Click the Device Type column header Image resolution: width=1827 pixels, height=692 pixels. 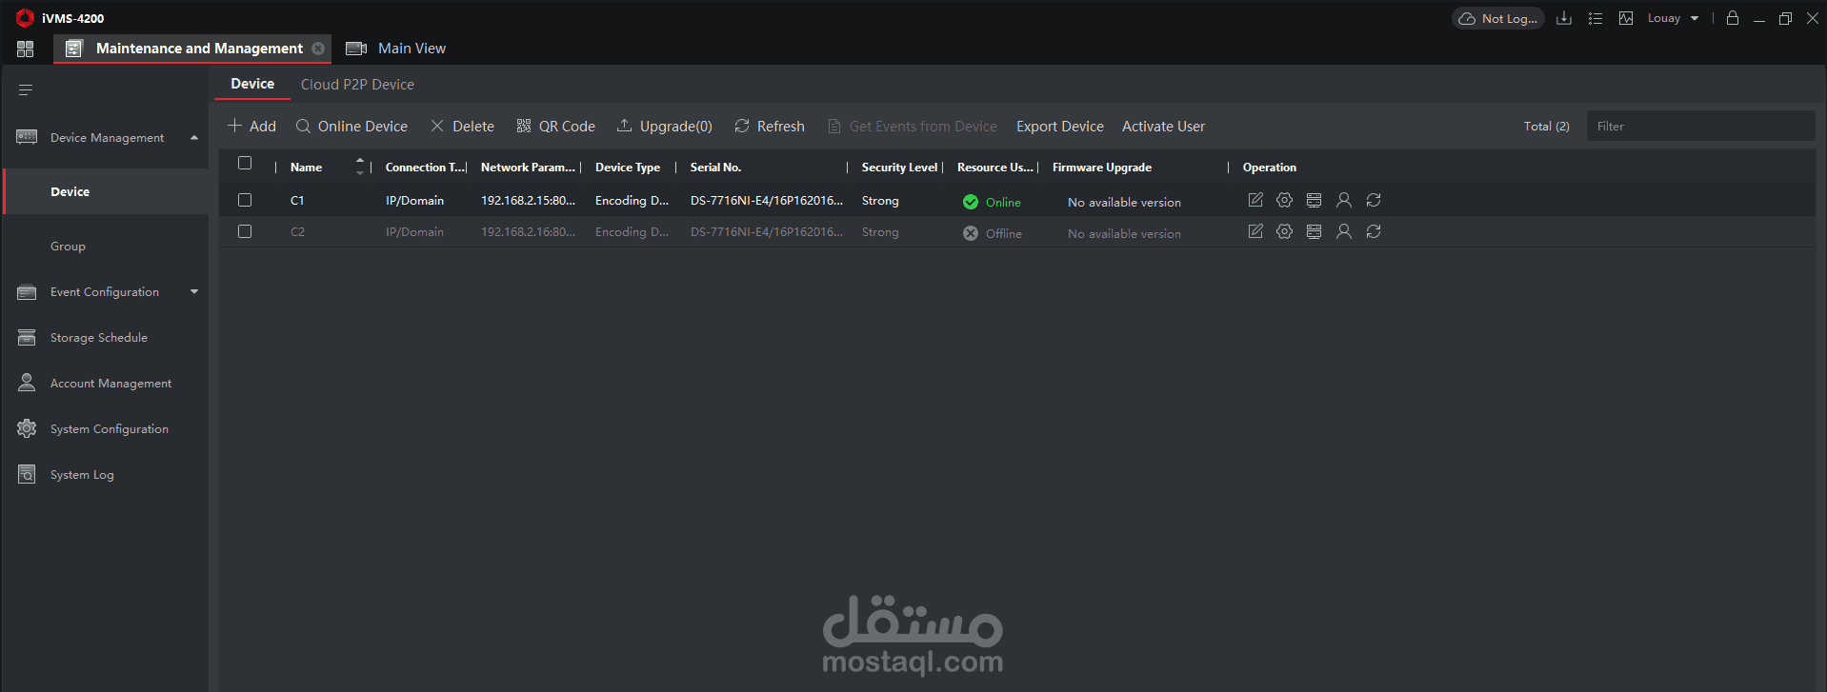pos(628,168)
